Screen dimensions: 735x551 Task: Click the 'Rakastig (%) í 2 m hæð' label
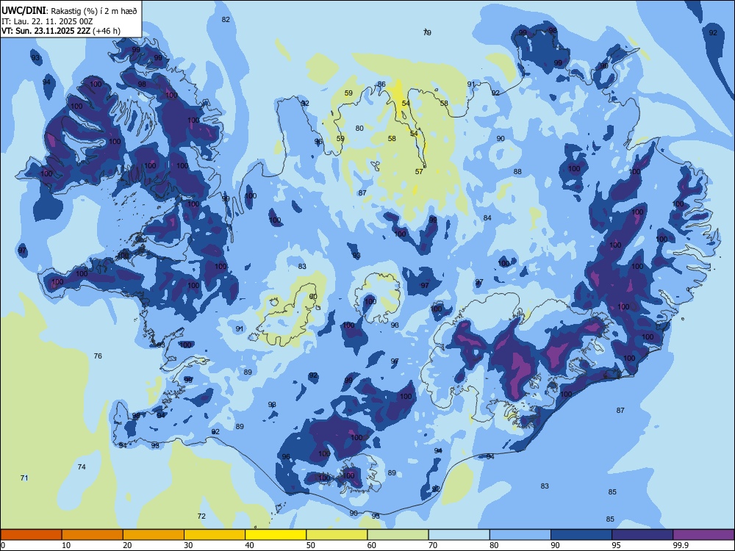coord(94,11)
